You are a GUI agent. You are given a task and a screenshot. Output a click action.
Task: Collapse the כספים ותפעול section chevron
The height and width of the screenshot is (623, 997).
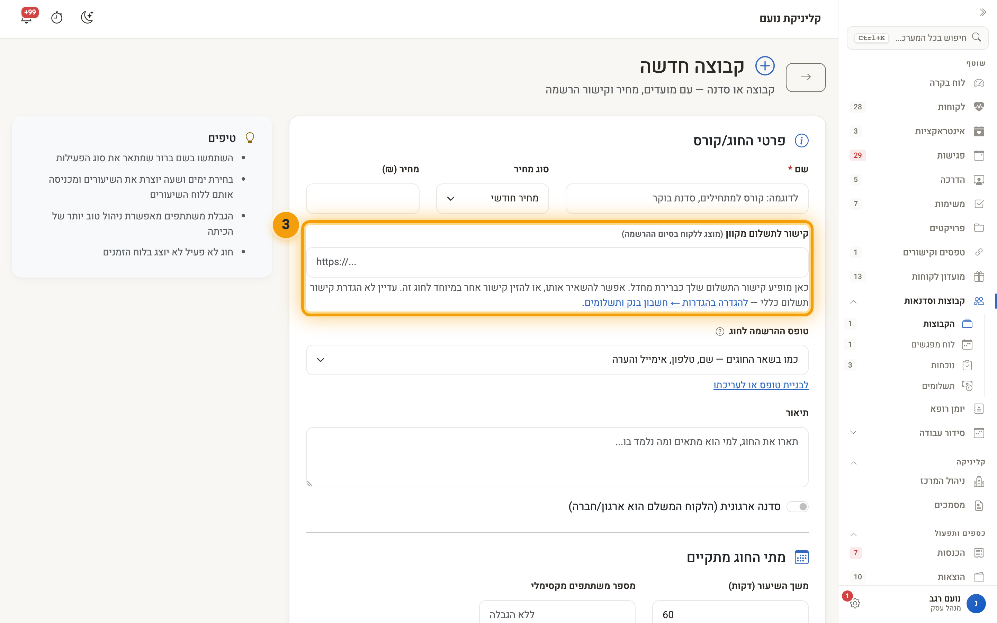click(853, 534)
